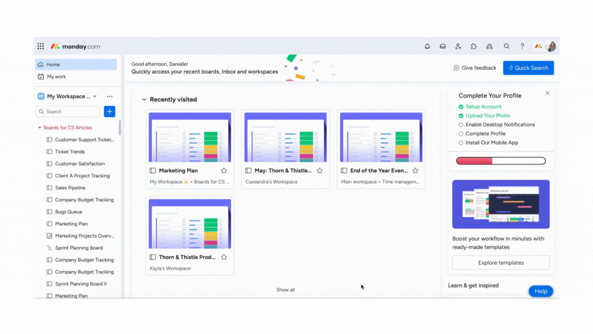This screenshot has height=334, width=593.
Task: Favorite the Marketing Plan card star
Action: (x=224, y=171)
